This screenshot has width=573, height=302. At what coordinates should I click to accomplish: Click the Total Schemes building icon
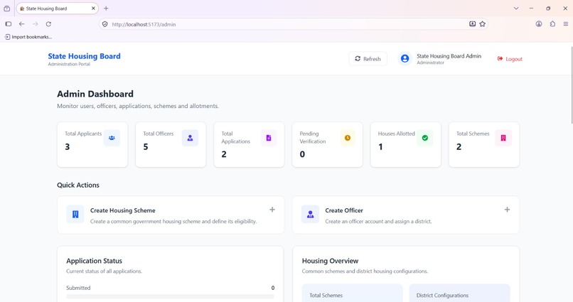pyautogui.click(x=503, y=138)
